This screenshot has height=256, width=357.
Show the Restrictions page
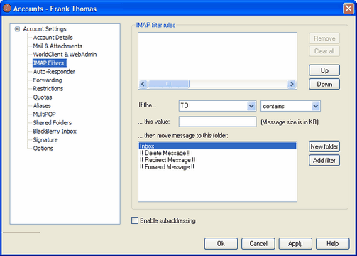point(48,89)
